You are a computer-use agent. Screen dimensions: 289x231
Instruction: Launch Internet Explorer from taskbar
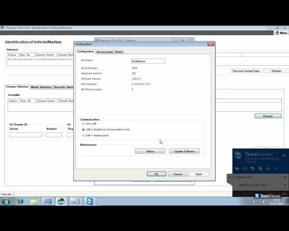20,202
